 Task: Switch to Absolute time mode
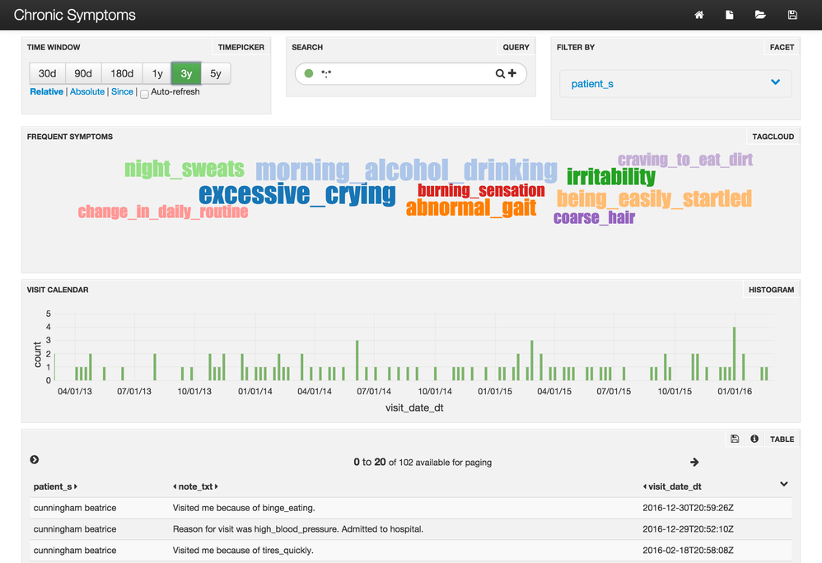click(87, 91)
